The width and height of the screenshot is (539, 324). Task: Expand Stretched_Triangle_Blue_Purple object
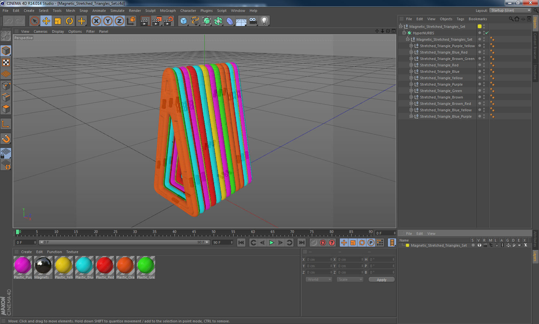411,116
